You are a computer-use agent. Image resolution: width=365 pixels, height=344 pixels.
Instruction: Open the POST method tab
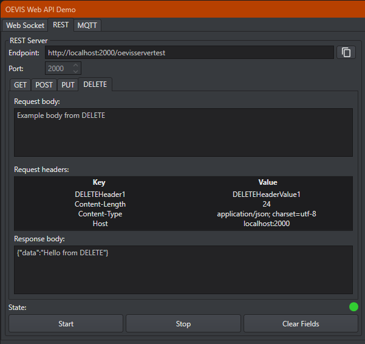click(x=44, y=84)
